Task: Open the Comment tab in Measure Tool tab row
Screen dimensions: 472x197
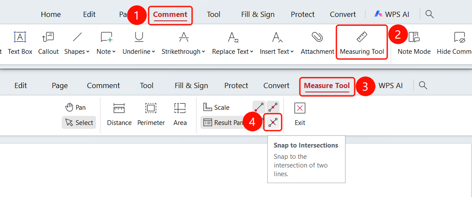Action: click(x=103, y=86)
